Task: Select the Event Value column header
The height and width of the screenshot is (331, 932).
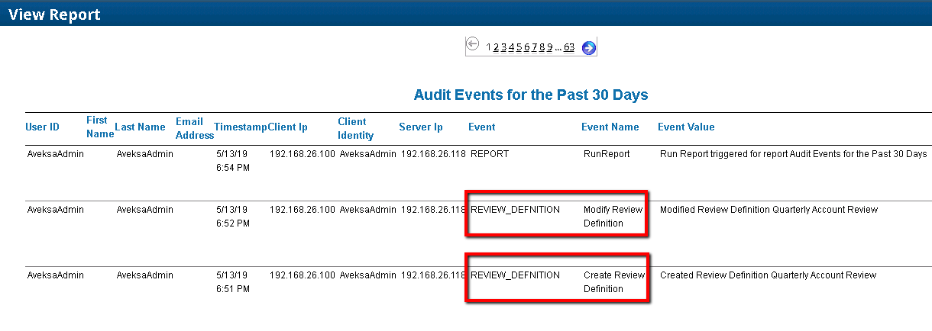Action: tap(686, 127)
